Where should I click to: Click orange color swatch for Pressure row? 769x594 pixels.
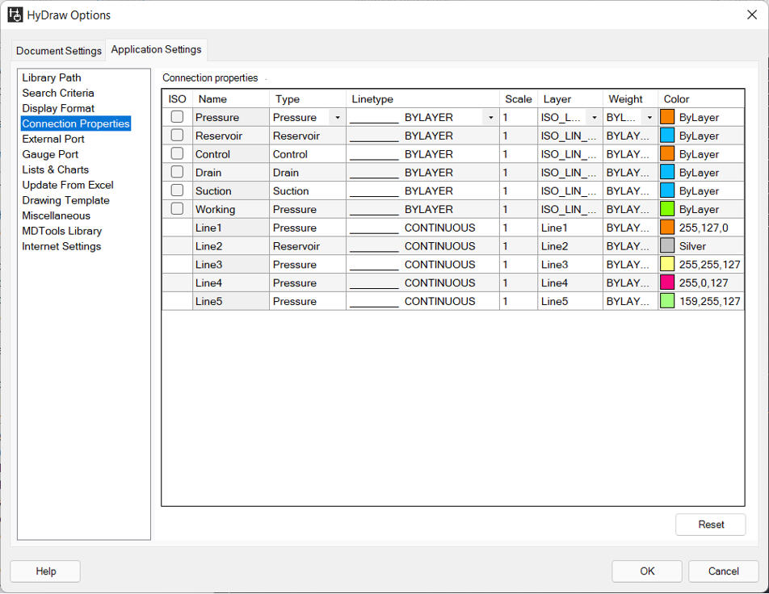click(x=667, y=117)
